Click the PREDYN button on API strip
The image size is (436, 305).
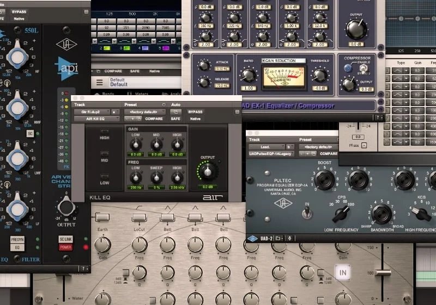click(x=17, y=239)
